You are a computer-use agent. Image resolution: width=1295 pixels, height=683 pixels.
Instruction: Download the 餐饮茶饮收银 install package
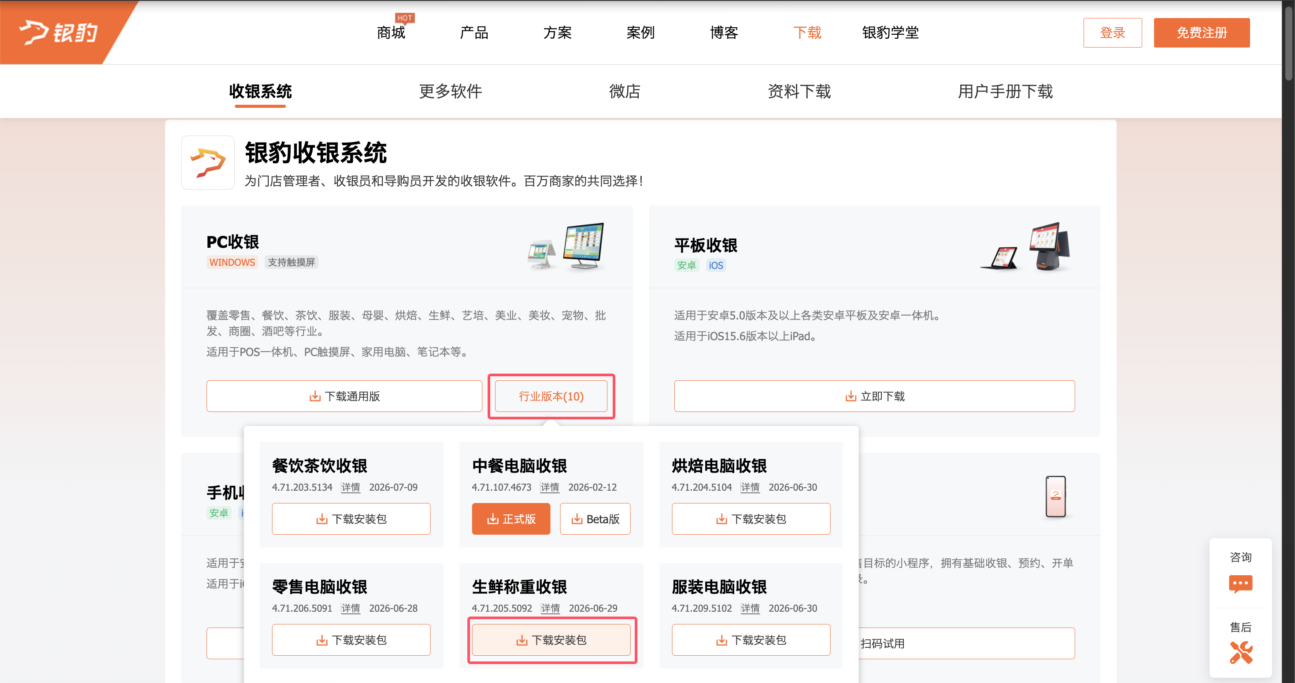(x=351, y=519)
